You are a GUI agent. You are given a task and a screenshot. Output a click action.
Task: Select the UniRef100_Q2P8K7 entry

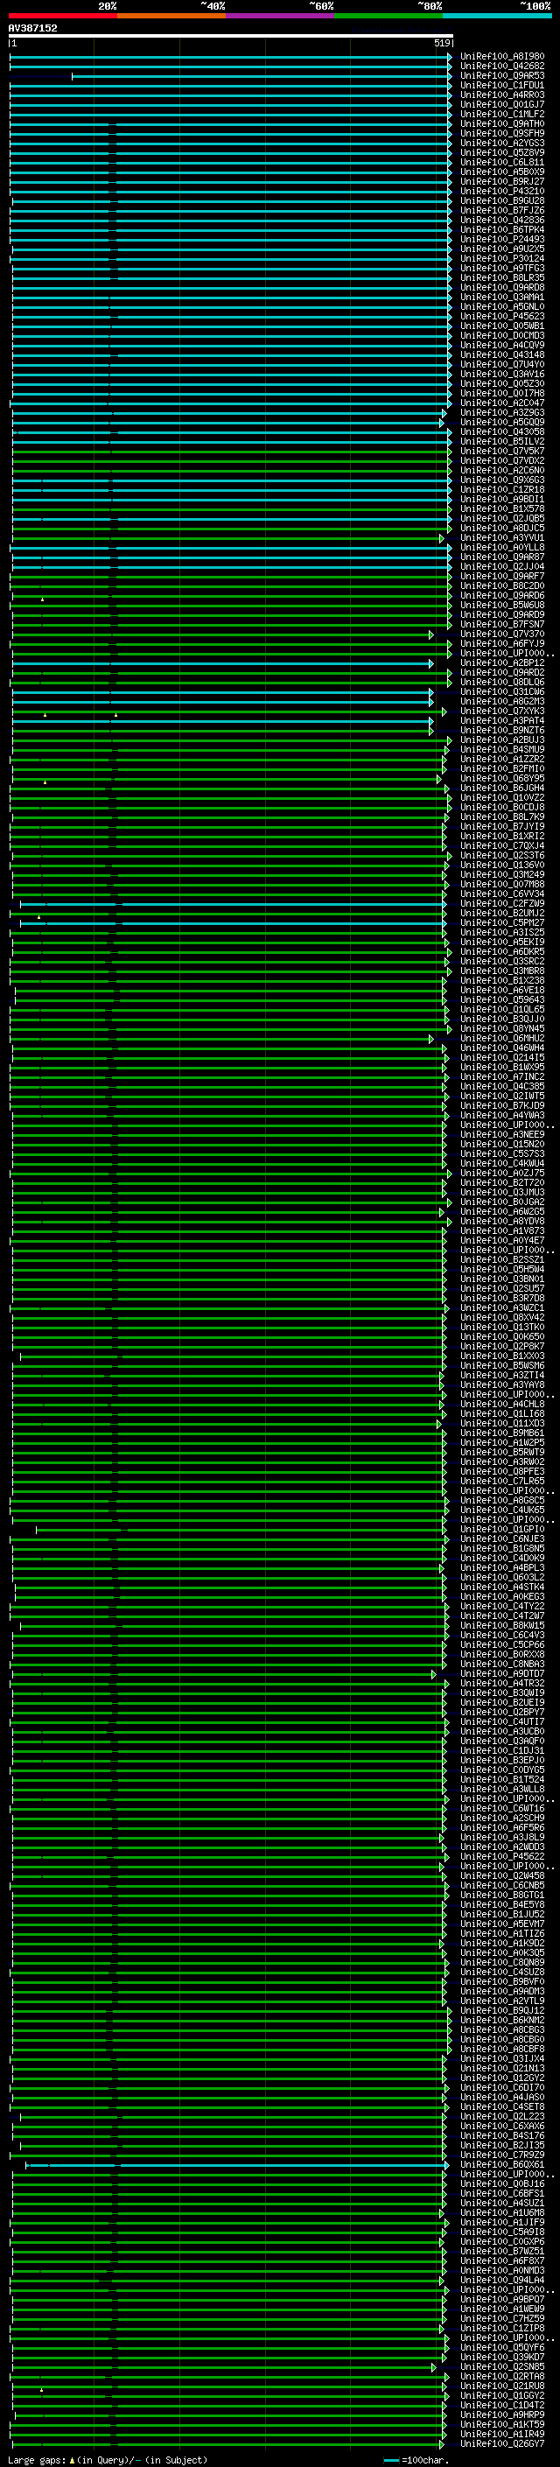click(502, 1347)
